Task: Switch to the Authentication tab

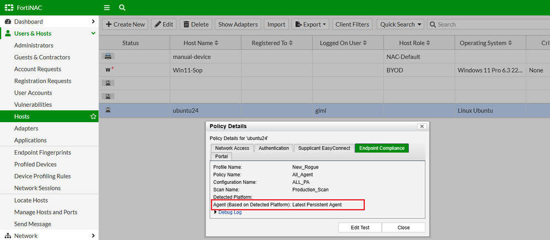Action: click(x=273, y=148)
